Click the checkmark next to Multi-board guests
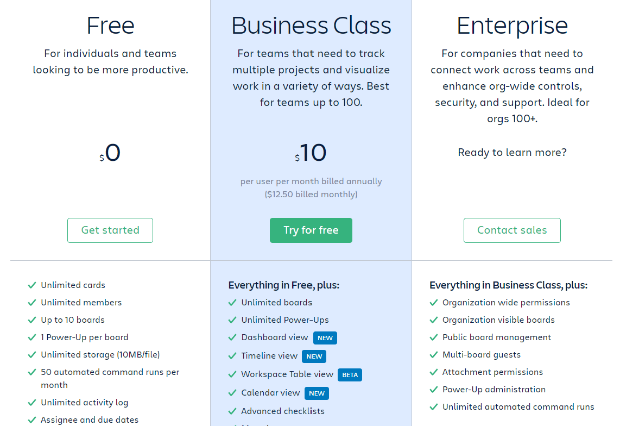This screenshot has height=426, width=620. [x=433, y=355]
